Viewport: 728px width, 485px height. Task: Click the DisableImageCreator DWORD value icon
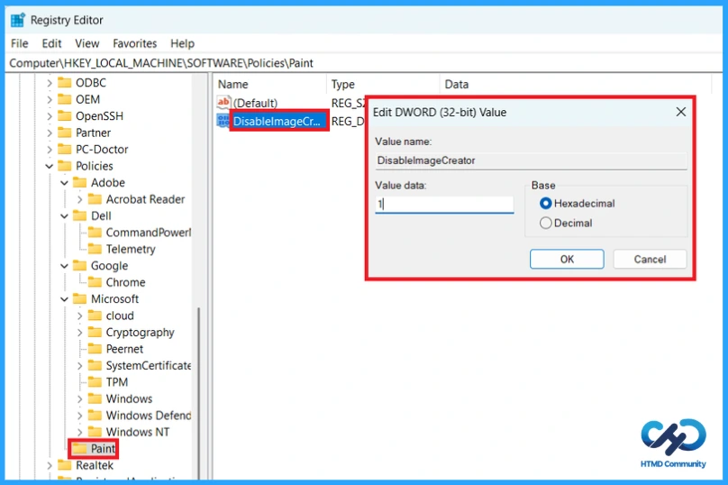pos(223,121)
